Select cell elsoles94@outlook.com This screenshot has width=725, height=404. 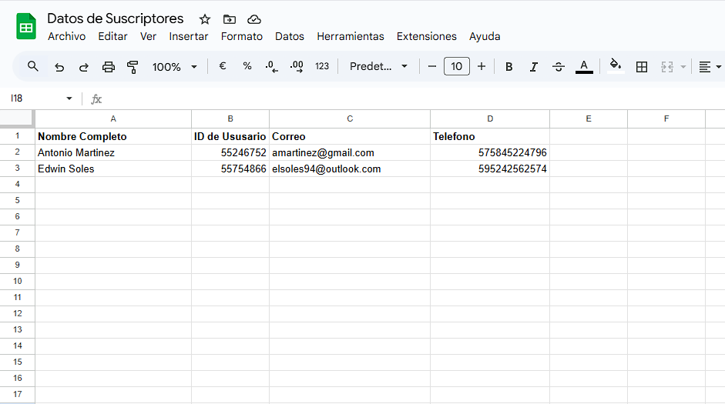pyautogui.click(x=350, y=169)
